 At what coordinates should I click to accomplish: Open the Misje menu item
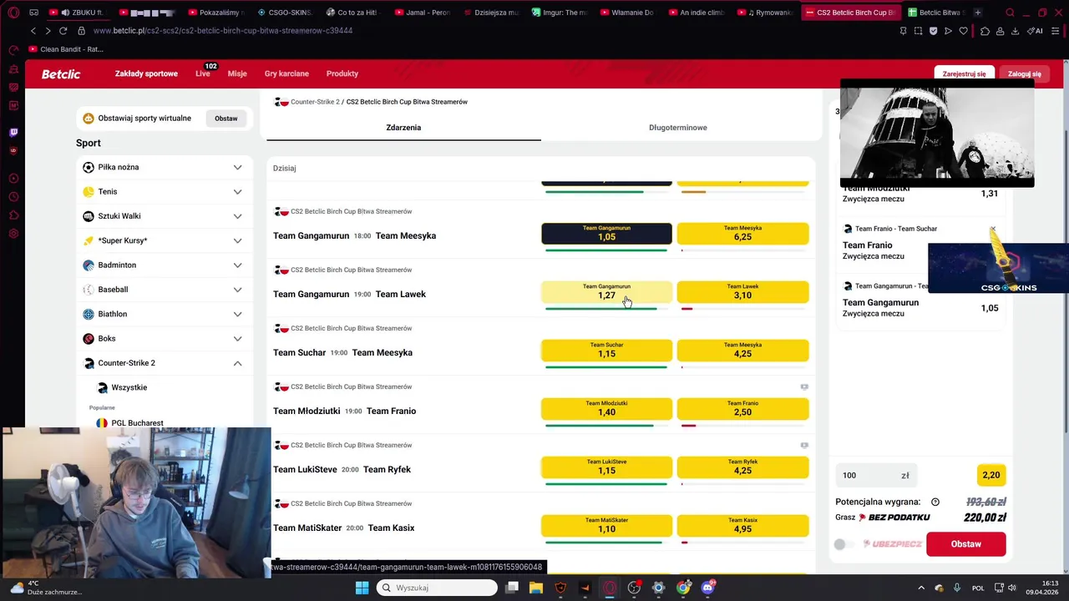[237, 73]
